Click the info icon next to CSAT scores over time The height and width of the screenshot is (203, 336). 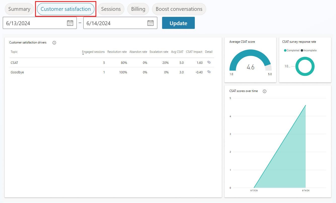click(264, 91)
